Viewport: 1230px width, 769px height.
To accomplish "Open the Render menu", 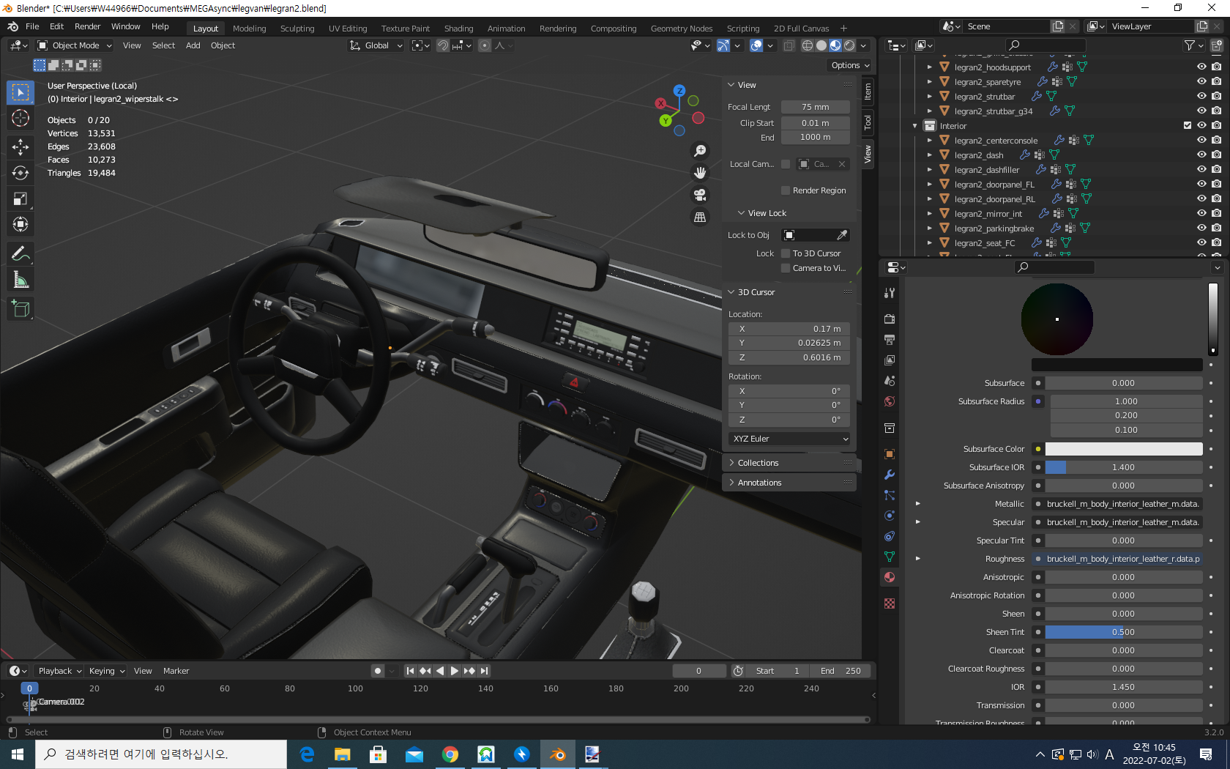I will [x=87, y=26].
